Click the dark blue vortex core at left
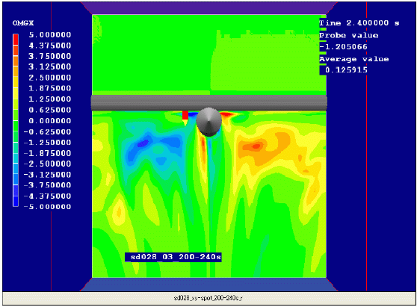 (143, 143)
